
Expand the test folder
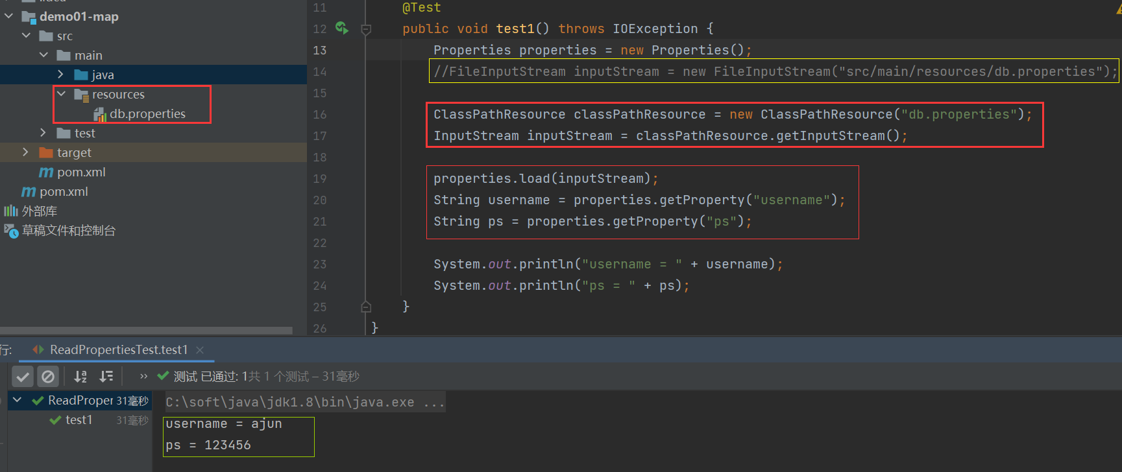[x=43, y=133]
